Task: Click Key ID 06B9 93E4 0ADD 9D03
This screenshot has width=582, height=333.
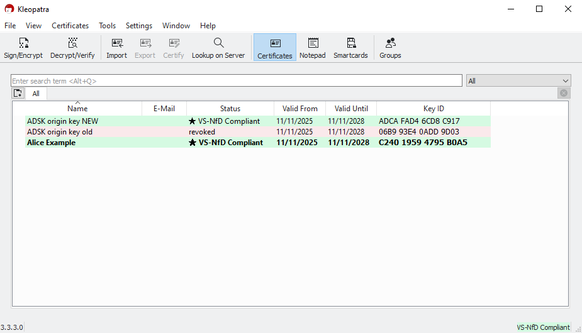Action: point(418,132)
